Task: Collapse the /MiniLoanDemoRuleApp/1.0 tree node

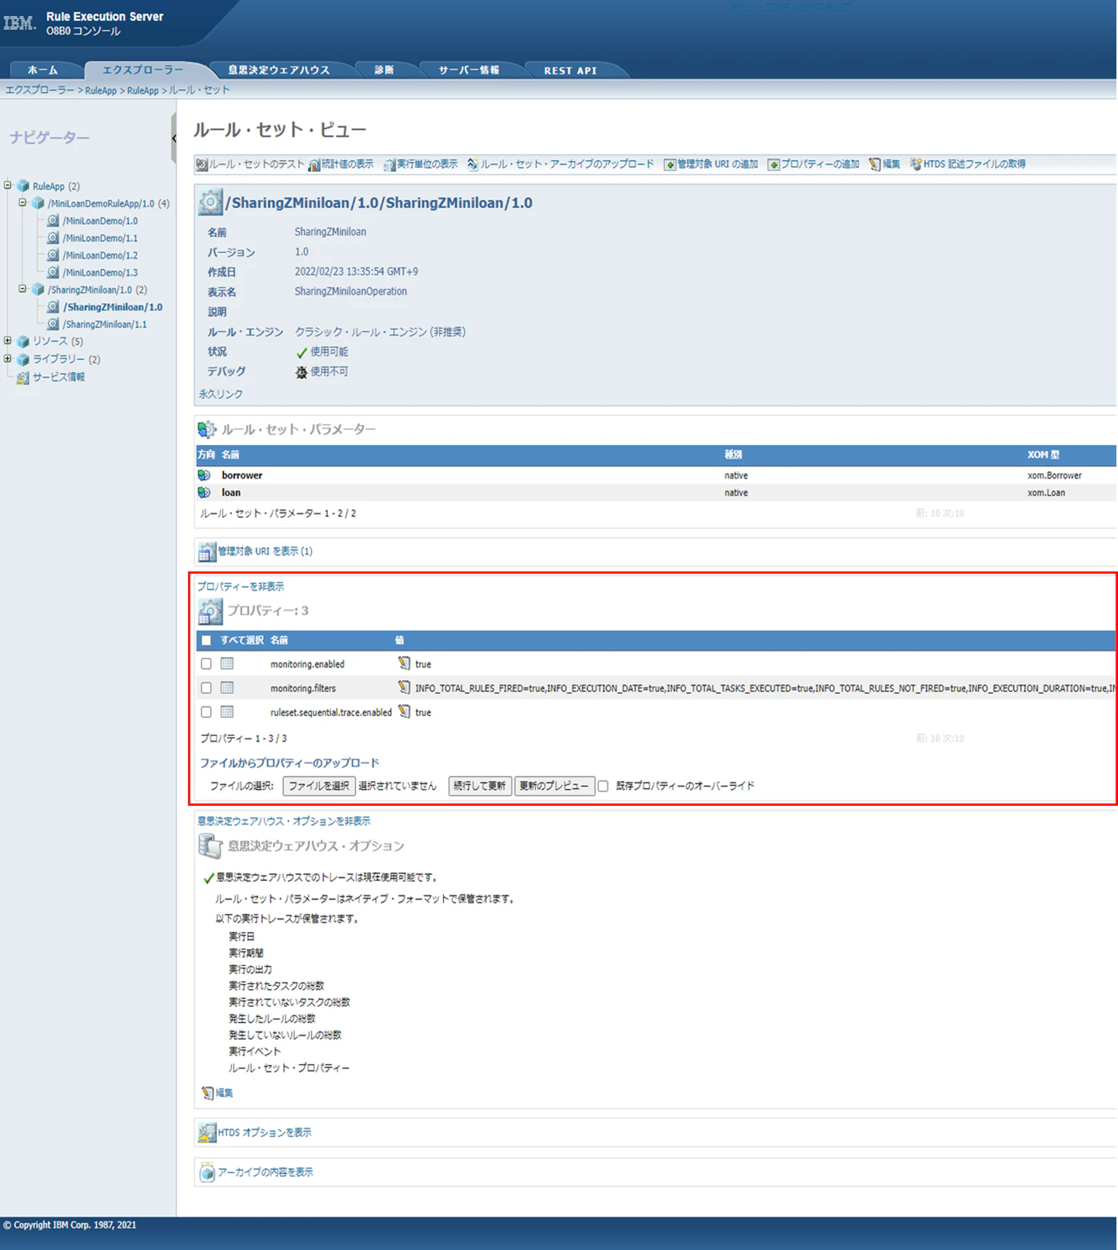Action: [22, 202]
